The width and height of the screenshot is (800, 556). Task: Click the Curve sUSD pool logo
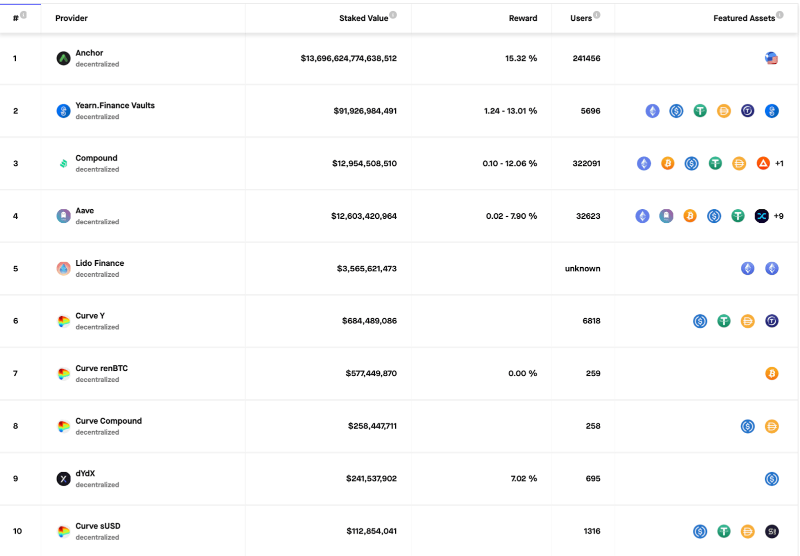63,531
